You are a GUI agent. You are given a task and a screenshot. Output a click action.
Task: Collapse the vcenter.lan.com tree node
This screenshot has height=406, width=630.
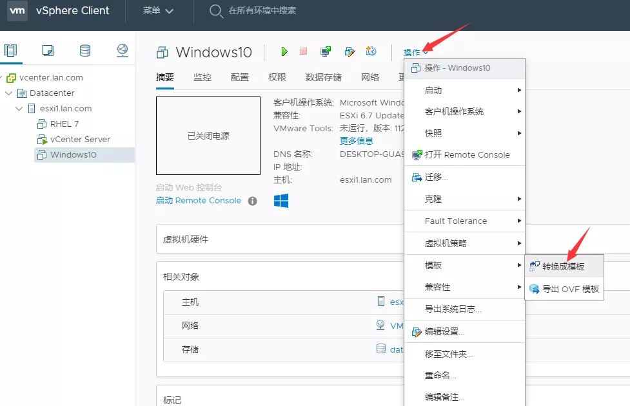(2, 78)
